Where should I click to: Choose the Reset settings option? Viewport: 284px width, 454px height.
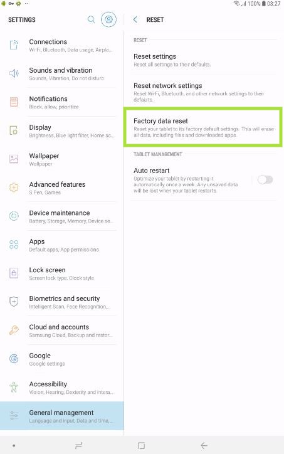click(204, 60)
